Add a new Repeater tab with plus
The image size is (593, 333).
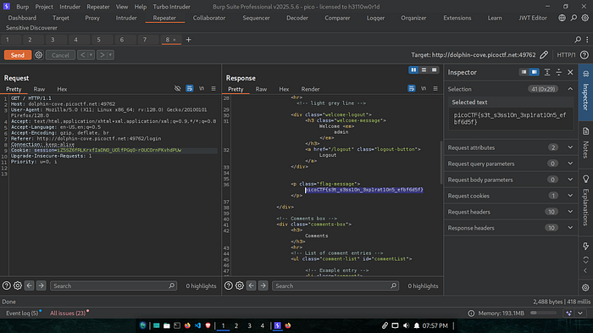(x=188, y=40)
